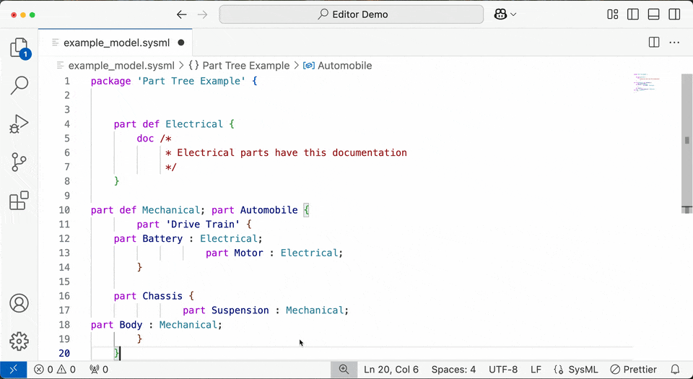Open the Extensions view

pos(19,201)
